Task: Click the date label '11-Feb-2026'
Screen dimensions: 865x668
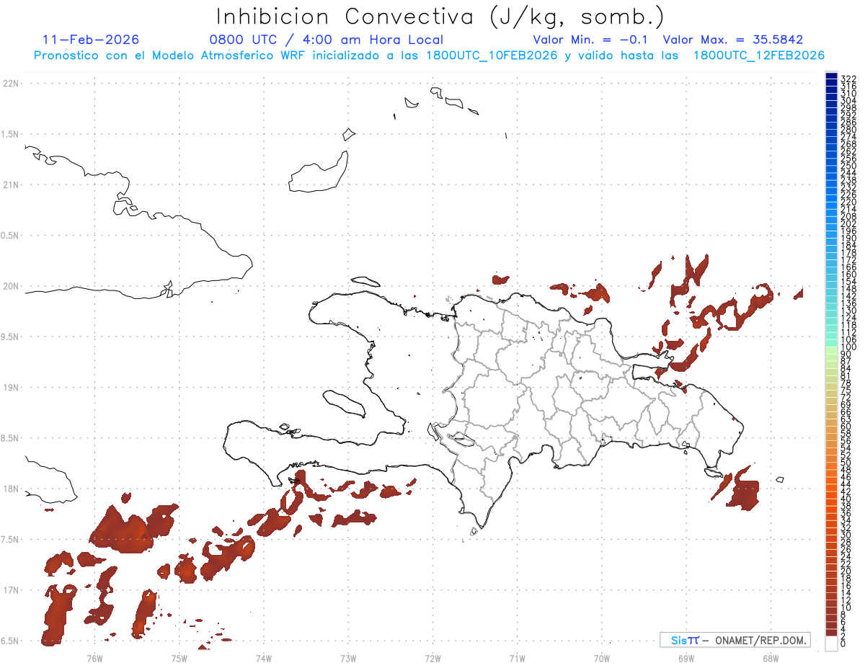Action: coord(91,40)
